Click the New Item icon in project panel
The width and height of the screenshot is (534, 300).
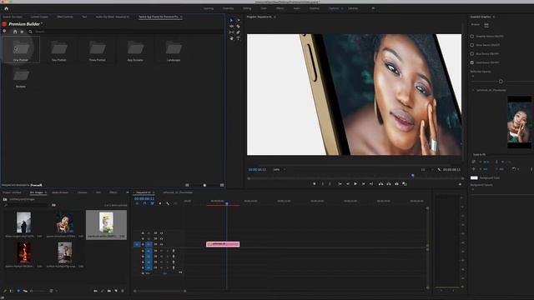[116, 291]
